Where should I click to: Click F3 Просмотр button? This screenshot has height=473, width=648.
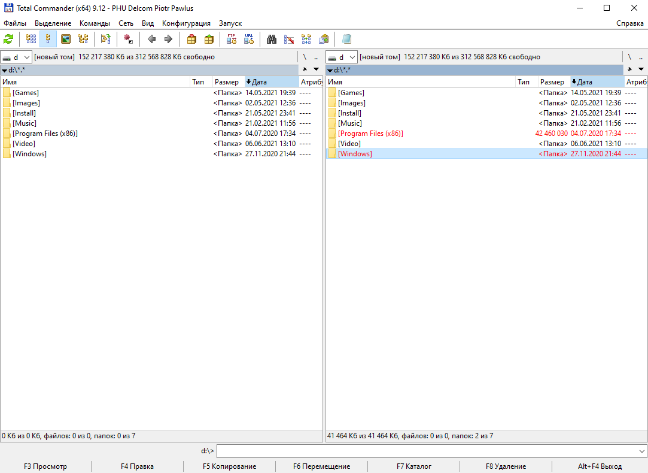point(45,466)
